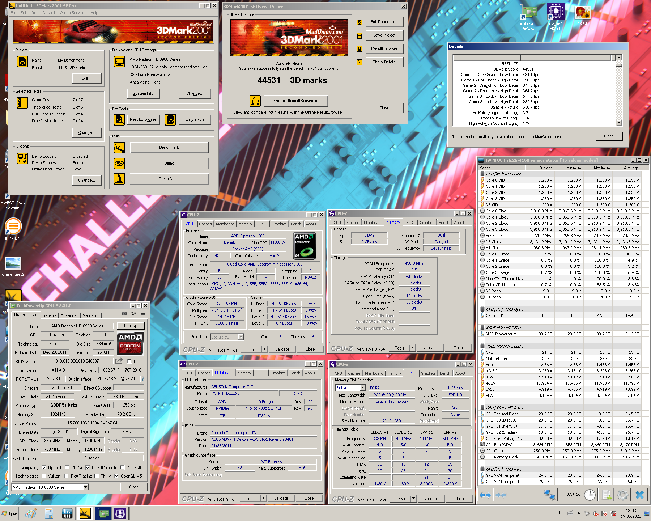
Task: Click the HWiNFO clock reset timer icon
Action: coord(590,495)
